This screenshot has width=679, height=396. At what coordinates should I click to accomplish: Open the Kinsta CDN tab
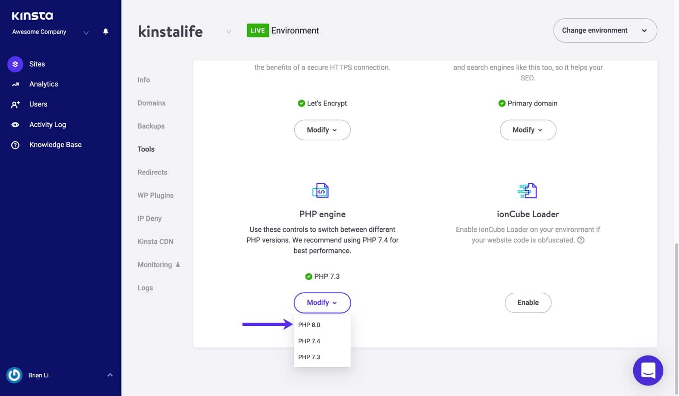point(155,242)
